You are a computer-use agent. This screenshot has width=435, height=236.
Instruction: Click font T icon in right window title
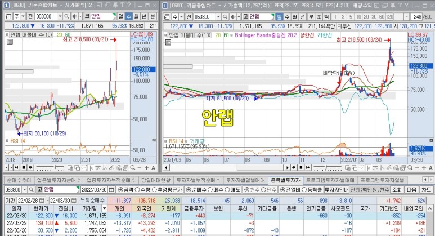click(x=400, y=5)
